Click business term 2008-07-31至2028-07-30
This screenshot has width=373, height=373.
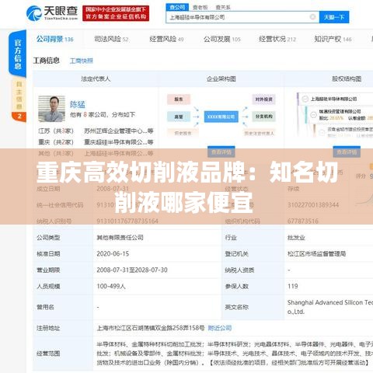click(x=132, y=270)
